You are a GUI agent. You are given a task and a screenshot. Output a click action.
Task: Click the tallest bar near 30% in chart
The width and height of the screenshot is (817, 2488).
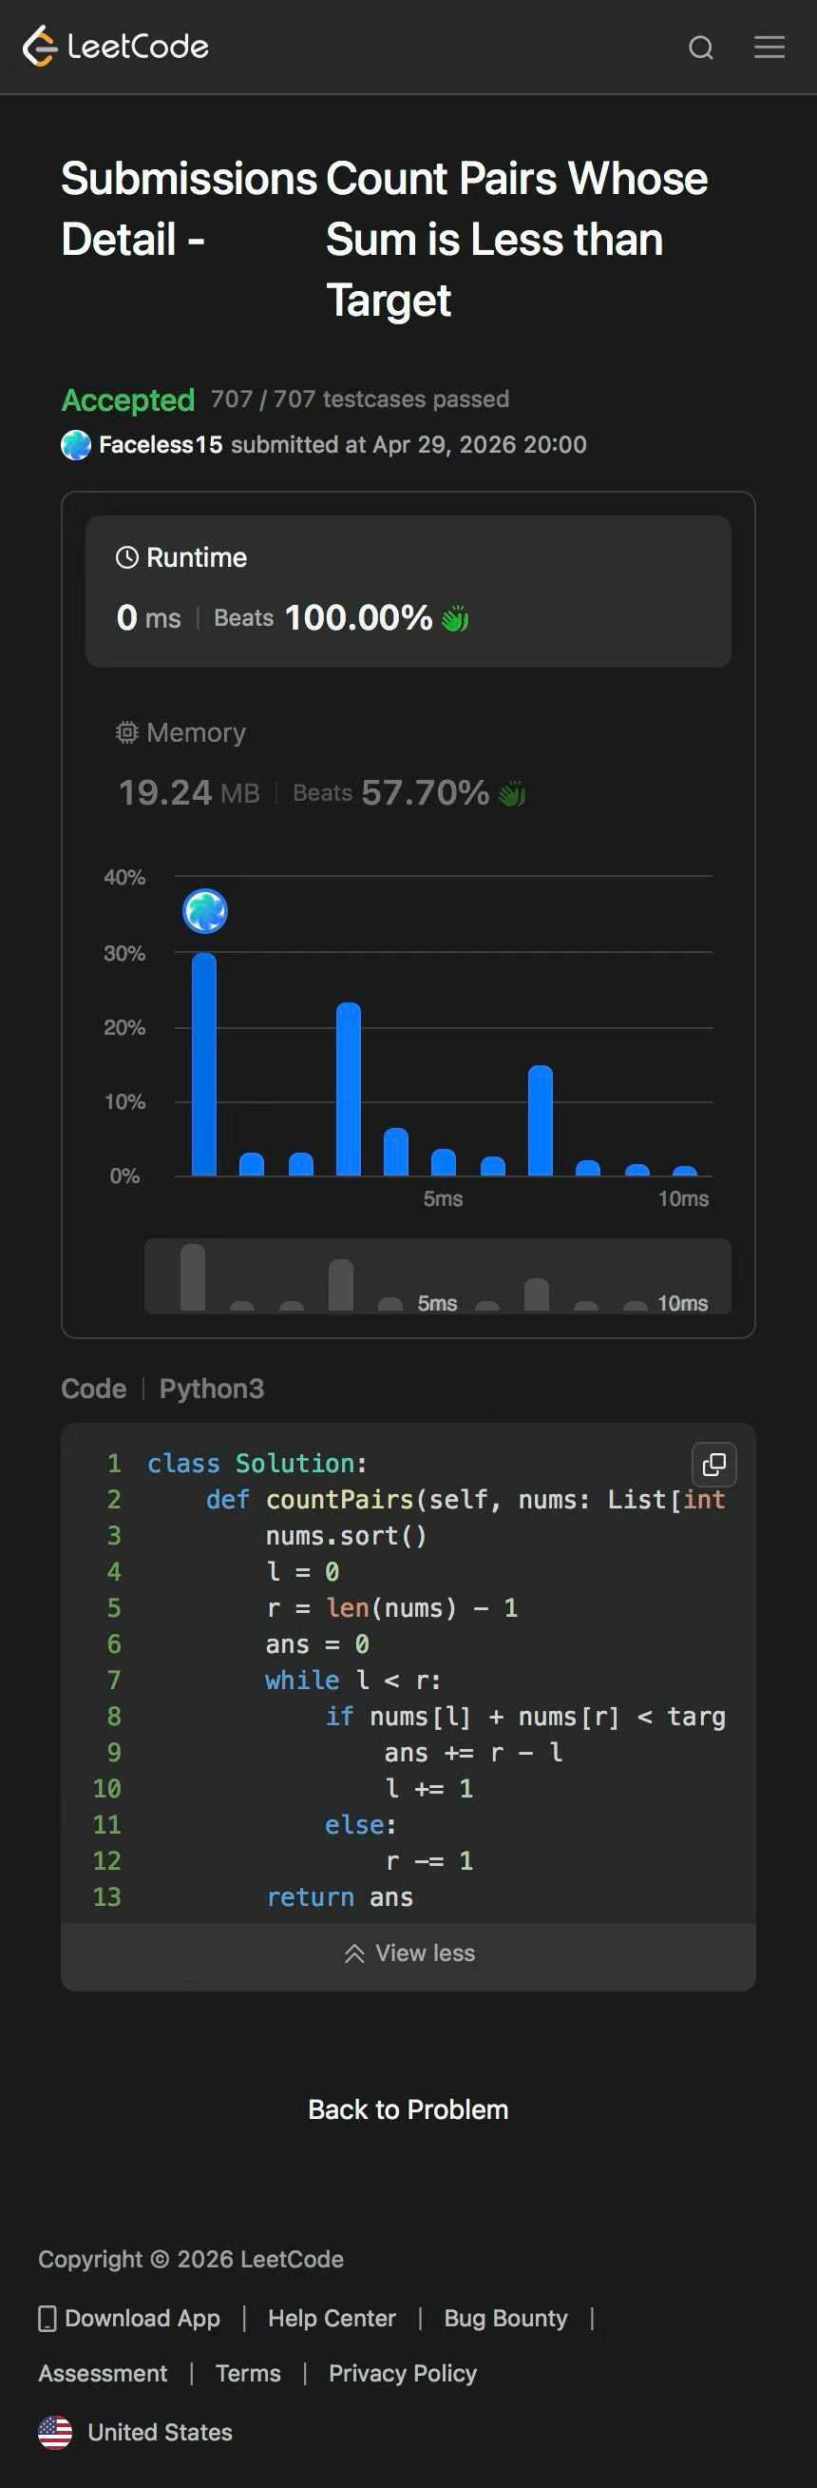tap(204, 1064)
